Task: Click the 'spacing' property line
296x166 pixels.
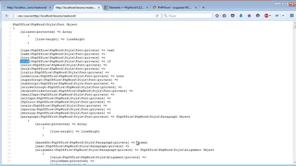Action: (x=66, y=109)
